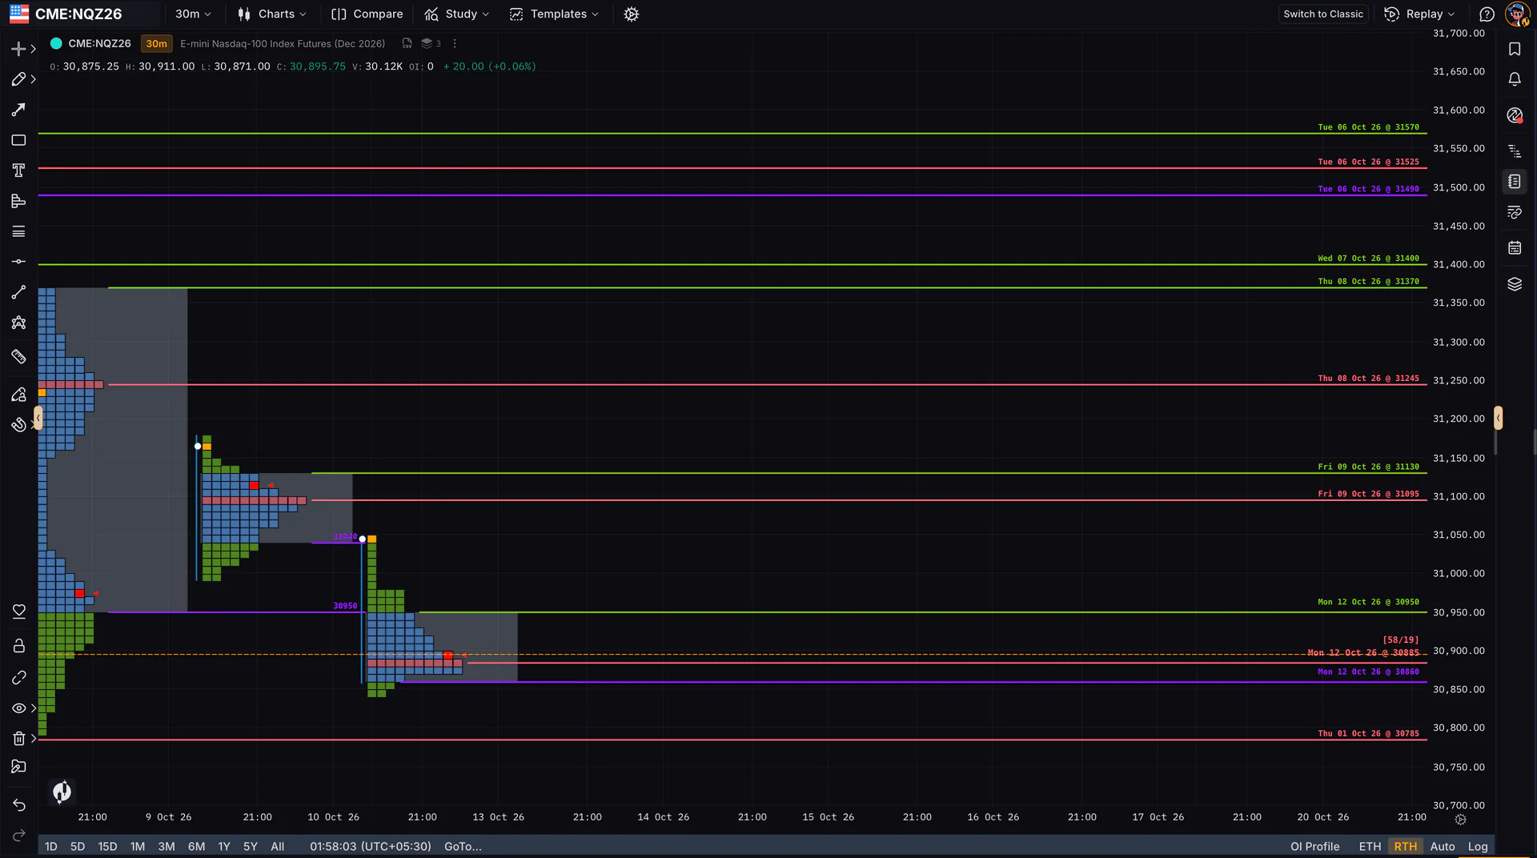Select the pencil drawing tool
The height and width of the screenshot is (858, 1537).
[x=18, y=79]
